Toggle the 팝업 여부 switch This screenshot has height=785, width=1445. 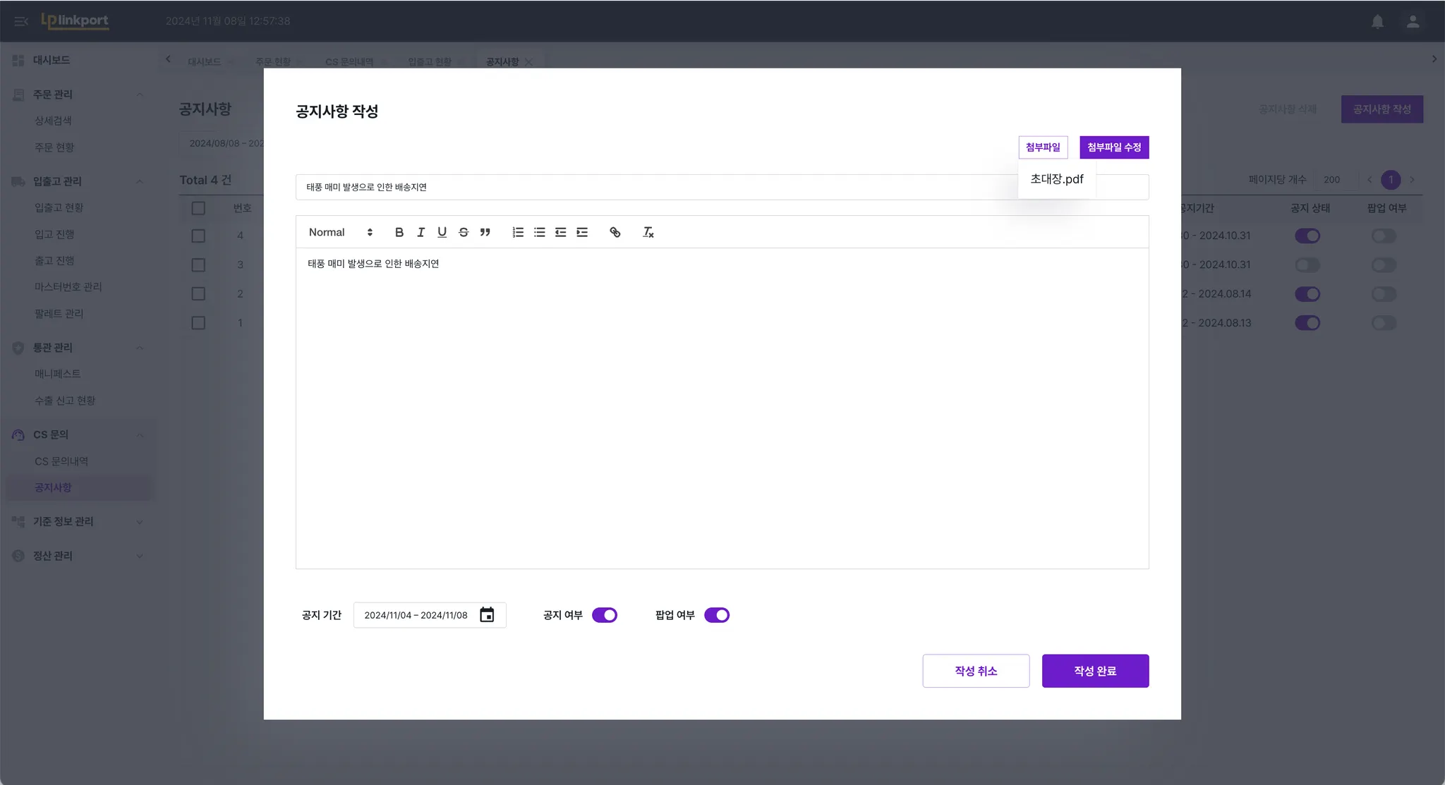click(x=717, y=615)
